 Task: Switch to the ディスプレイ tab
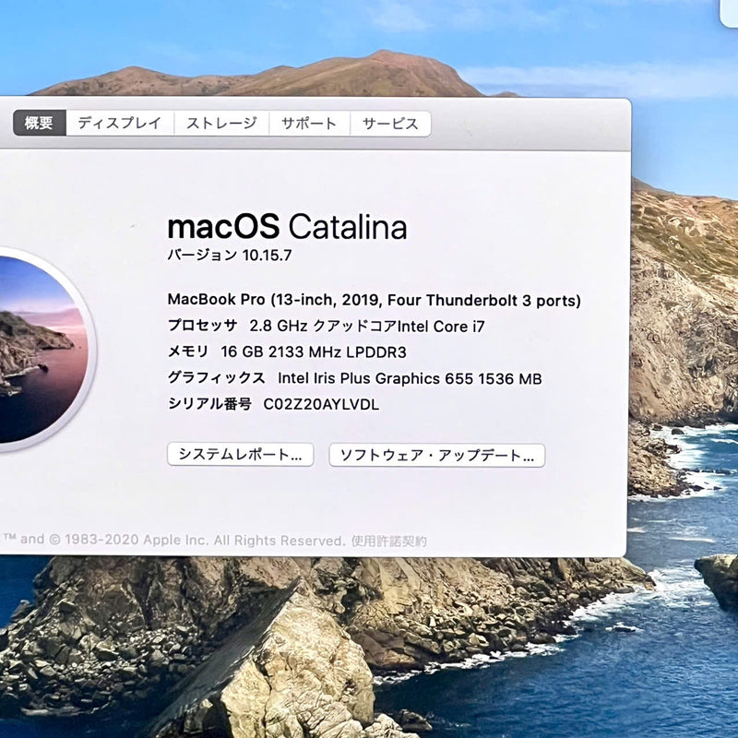[119, 123]
